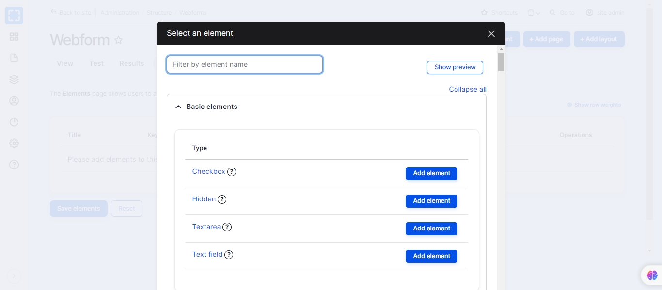This screenshot has height=290, width=662.
Task: Star the Webform page as favorite
Action: click(118, 40)
